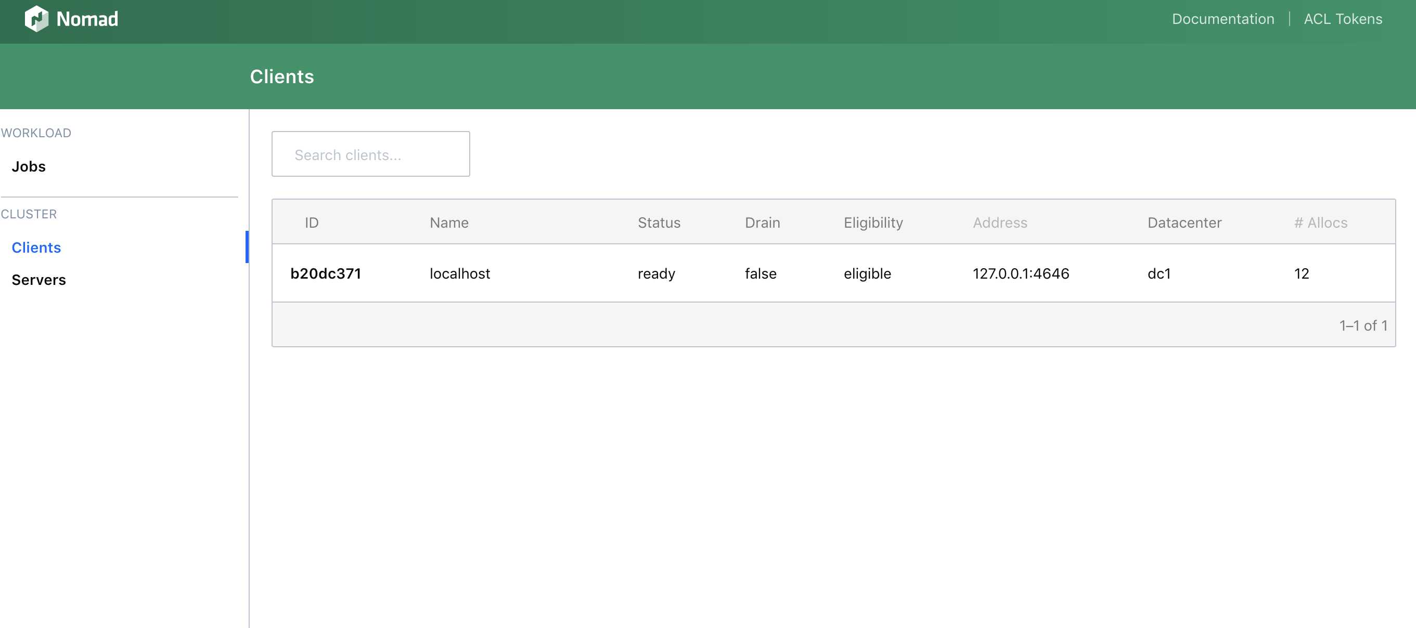This screenshot has width=1416, height=628.
Task: Click the # Allocs column header
Action: coord(1320,223)
